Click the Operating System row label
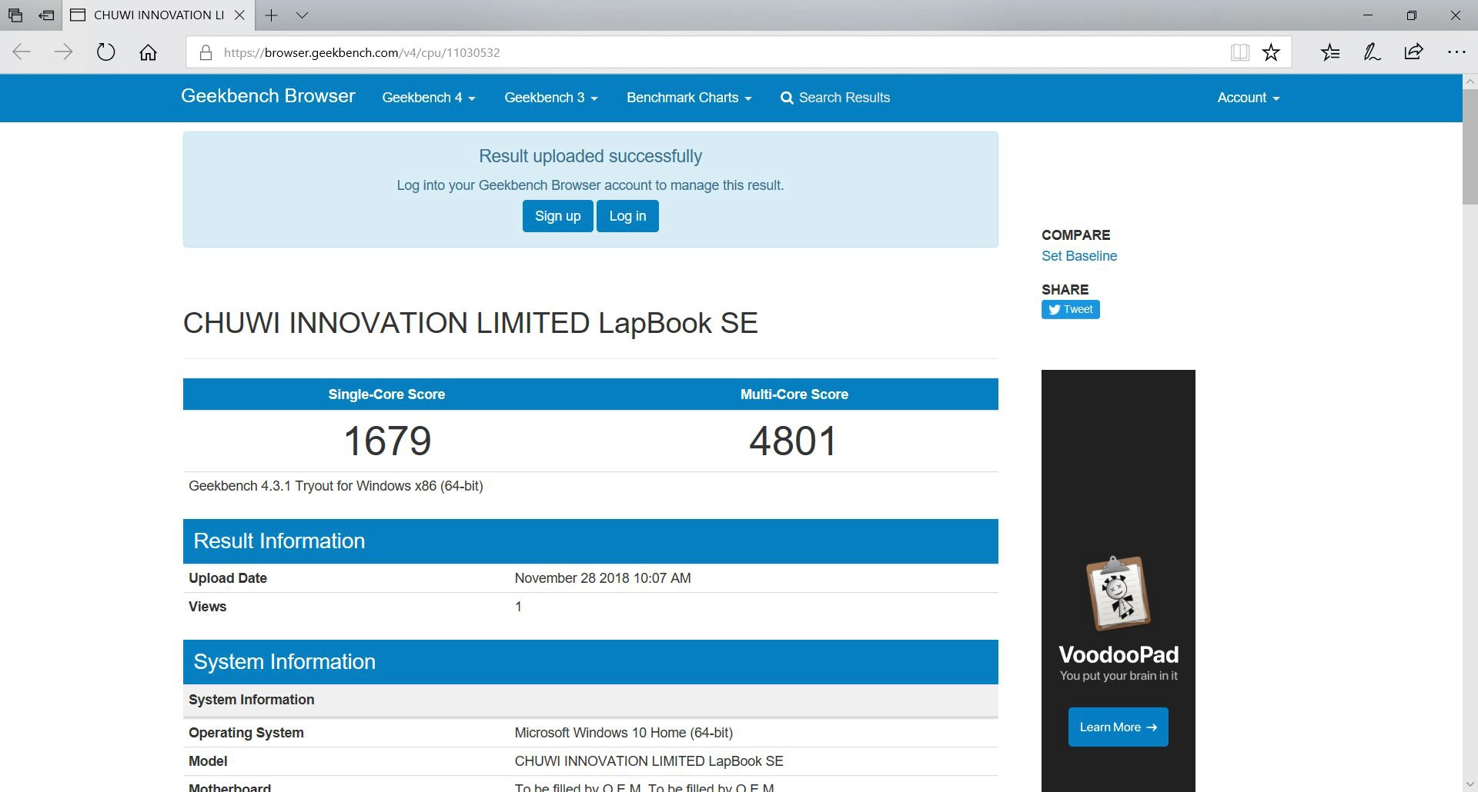 coord(246,733)
